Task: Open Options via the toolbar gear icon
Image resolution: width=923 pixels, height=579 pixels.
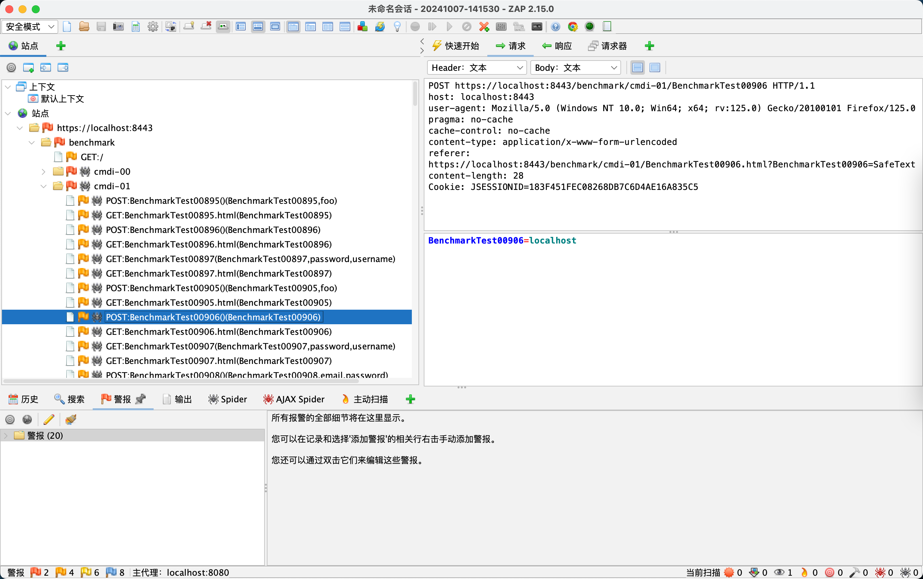Action: 153,26
